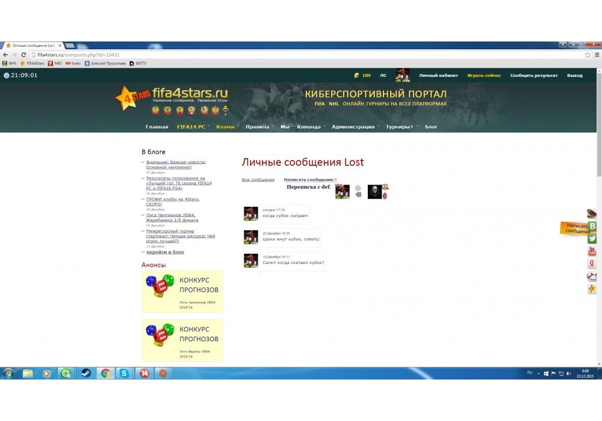The width and height of the screenshot is (602, 421).
Task: Click the Chrome taskbar icon
Action: (105, 373)
